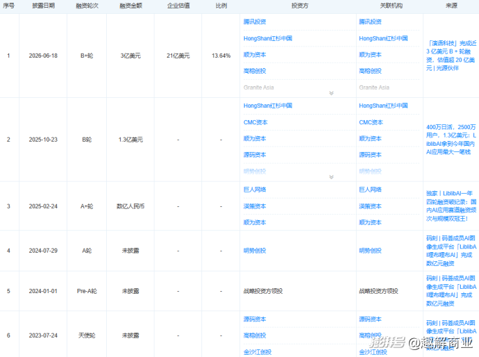Expand the investor list under Granite Asia
The width and height of the screenshot is (479, 357).
(331, 93)
